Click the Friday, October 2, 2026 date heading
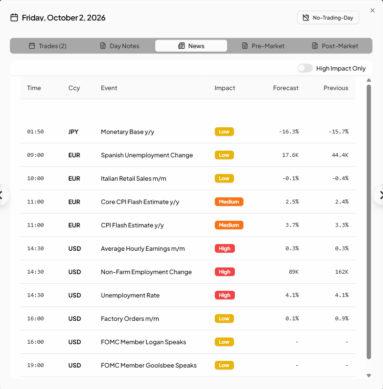Screen dimensions: 383x389 (x=64, y=18)
